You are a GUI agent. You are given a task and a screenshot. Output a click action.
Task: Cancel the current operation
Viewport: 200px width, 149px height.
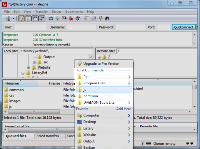click(64, 19)
